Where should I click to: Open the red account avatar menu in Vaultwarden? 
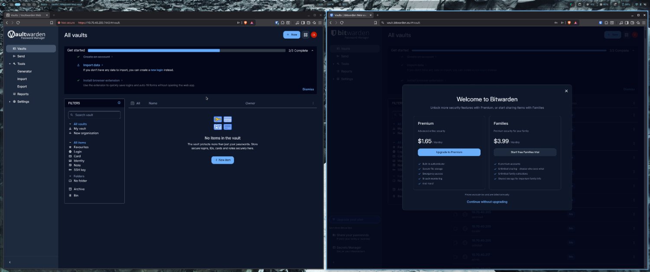click(314, 35)
